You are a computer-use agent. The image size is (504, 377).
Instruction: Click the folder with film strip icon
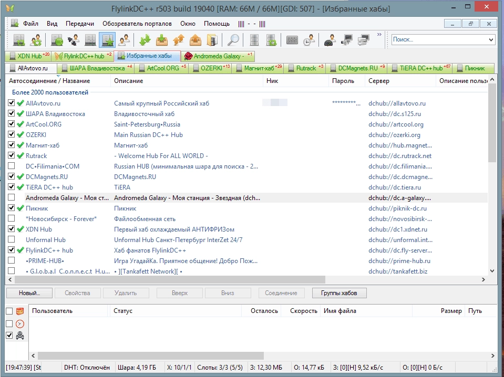[x=212, y=40]
